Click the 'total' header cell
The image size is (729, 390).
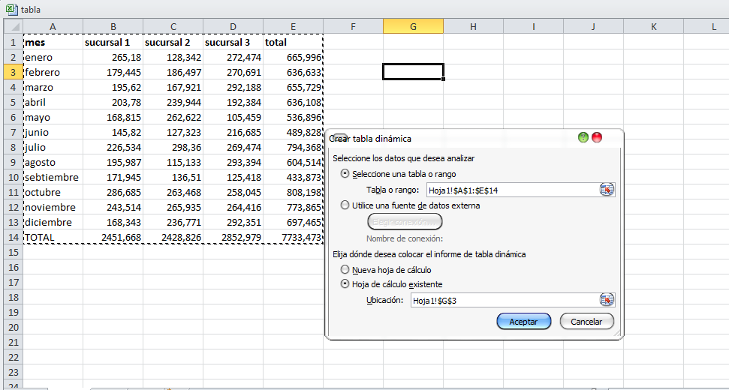point(293,42)
